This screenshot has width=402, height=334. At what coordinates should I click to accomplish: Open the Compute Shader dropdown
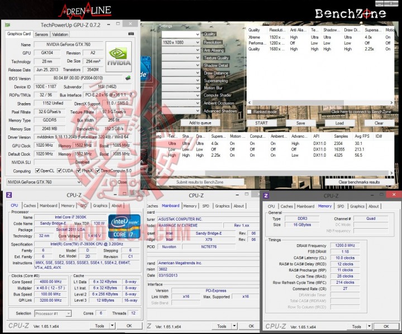(x=181, y=95)
